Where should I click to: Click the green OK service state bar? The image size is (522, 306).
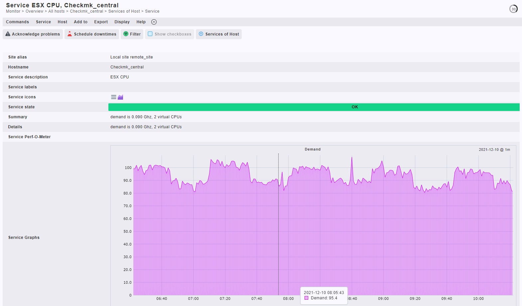314,107
